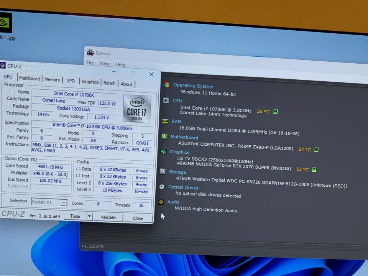
Task: Open the File menu in Speccy
Action: 90,62
